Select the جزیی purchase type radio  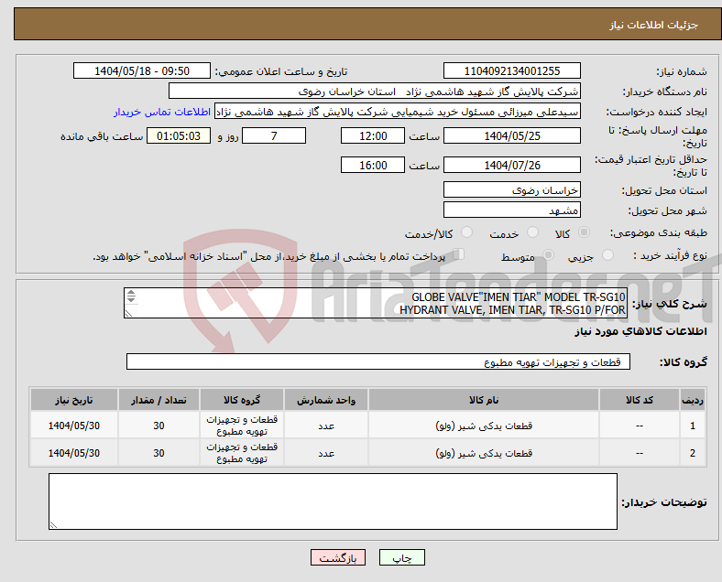click(607, 255)
